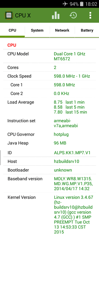
Task: Open the Battery tab
Action: [87, 31]
